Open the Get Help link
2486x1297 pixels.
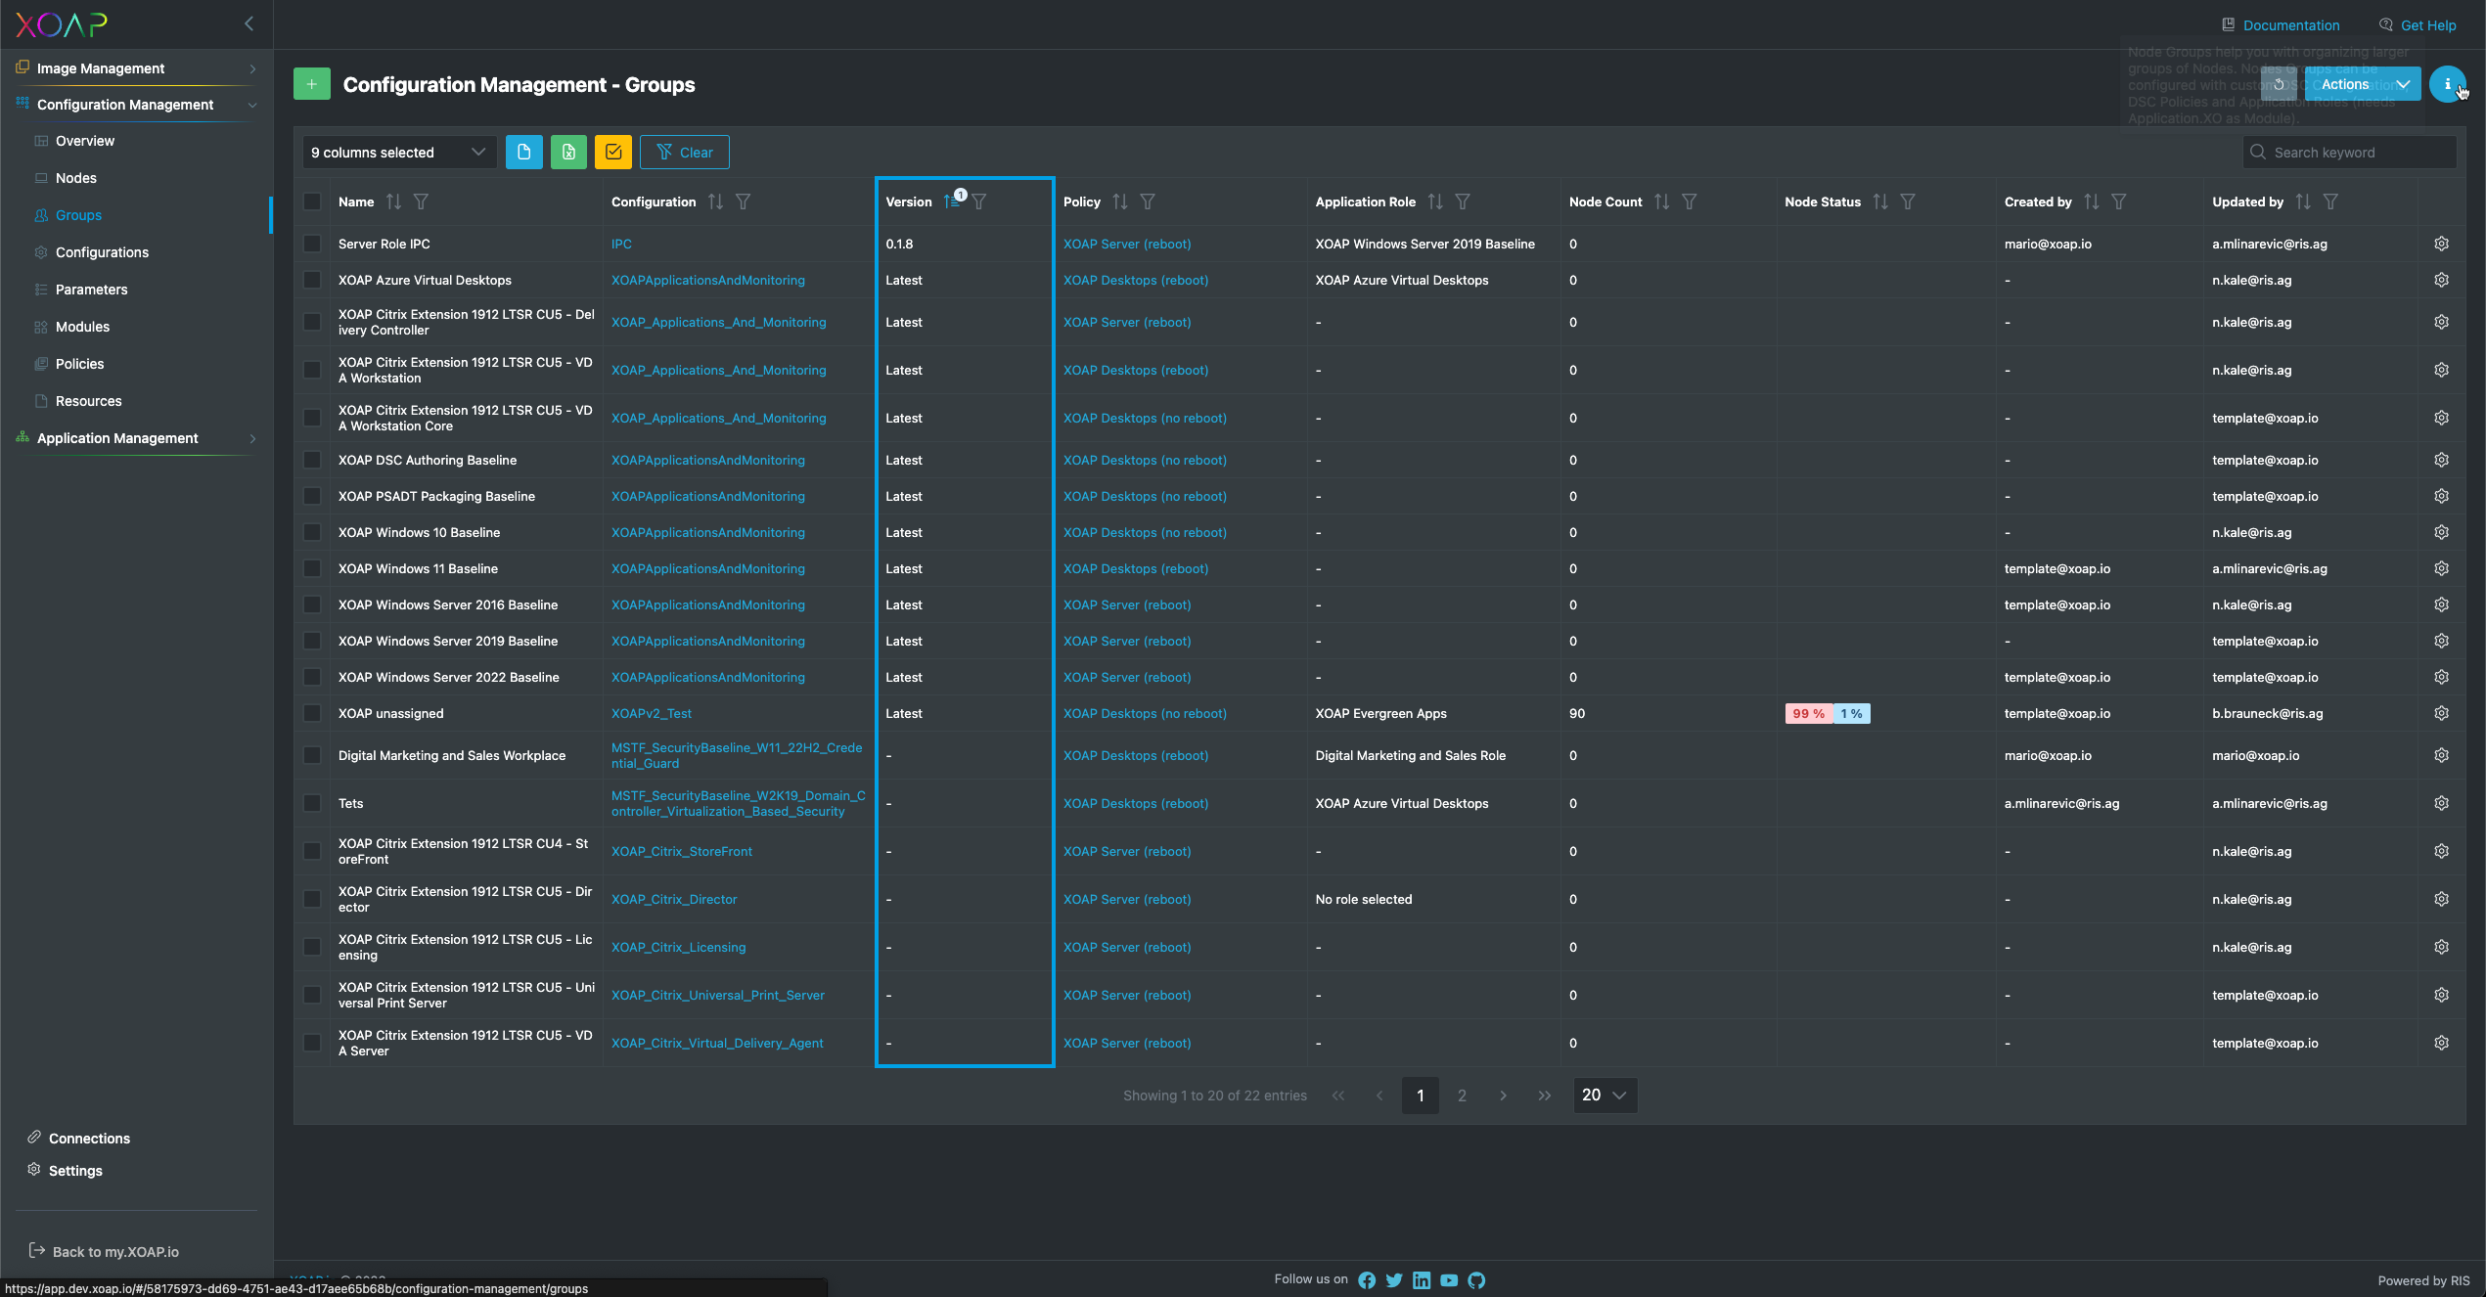[2418, 25]
